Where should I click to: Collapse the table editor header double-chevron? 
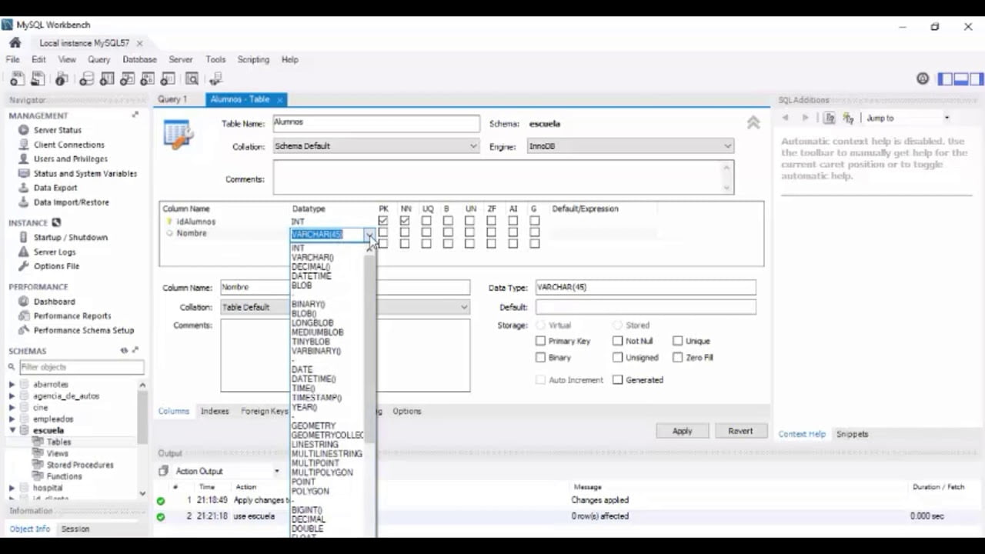(753, 122)
